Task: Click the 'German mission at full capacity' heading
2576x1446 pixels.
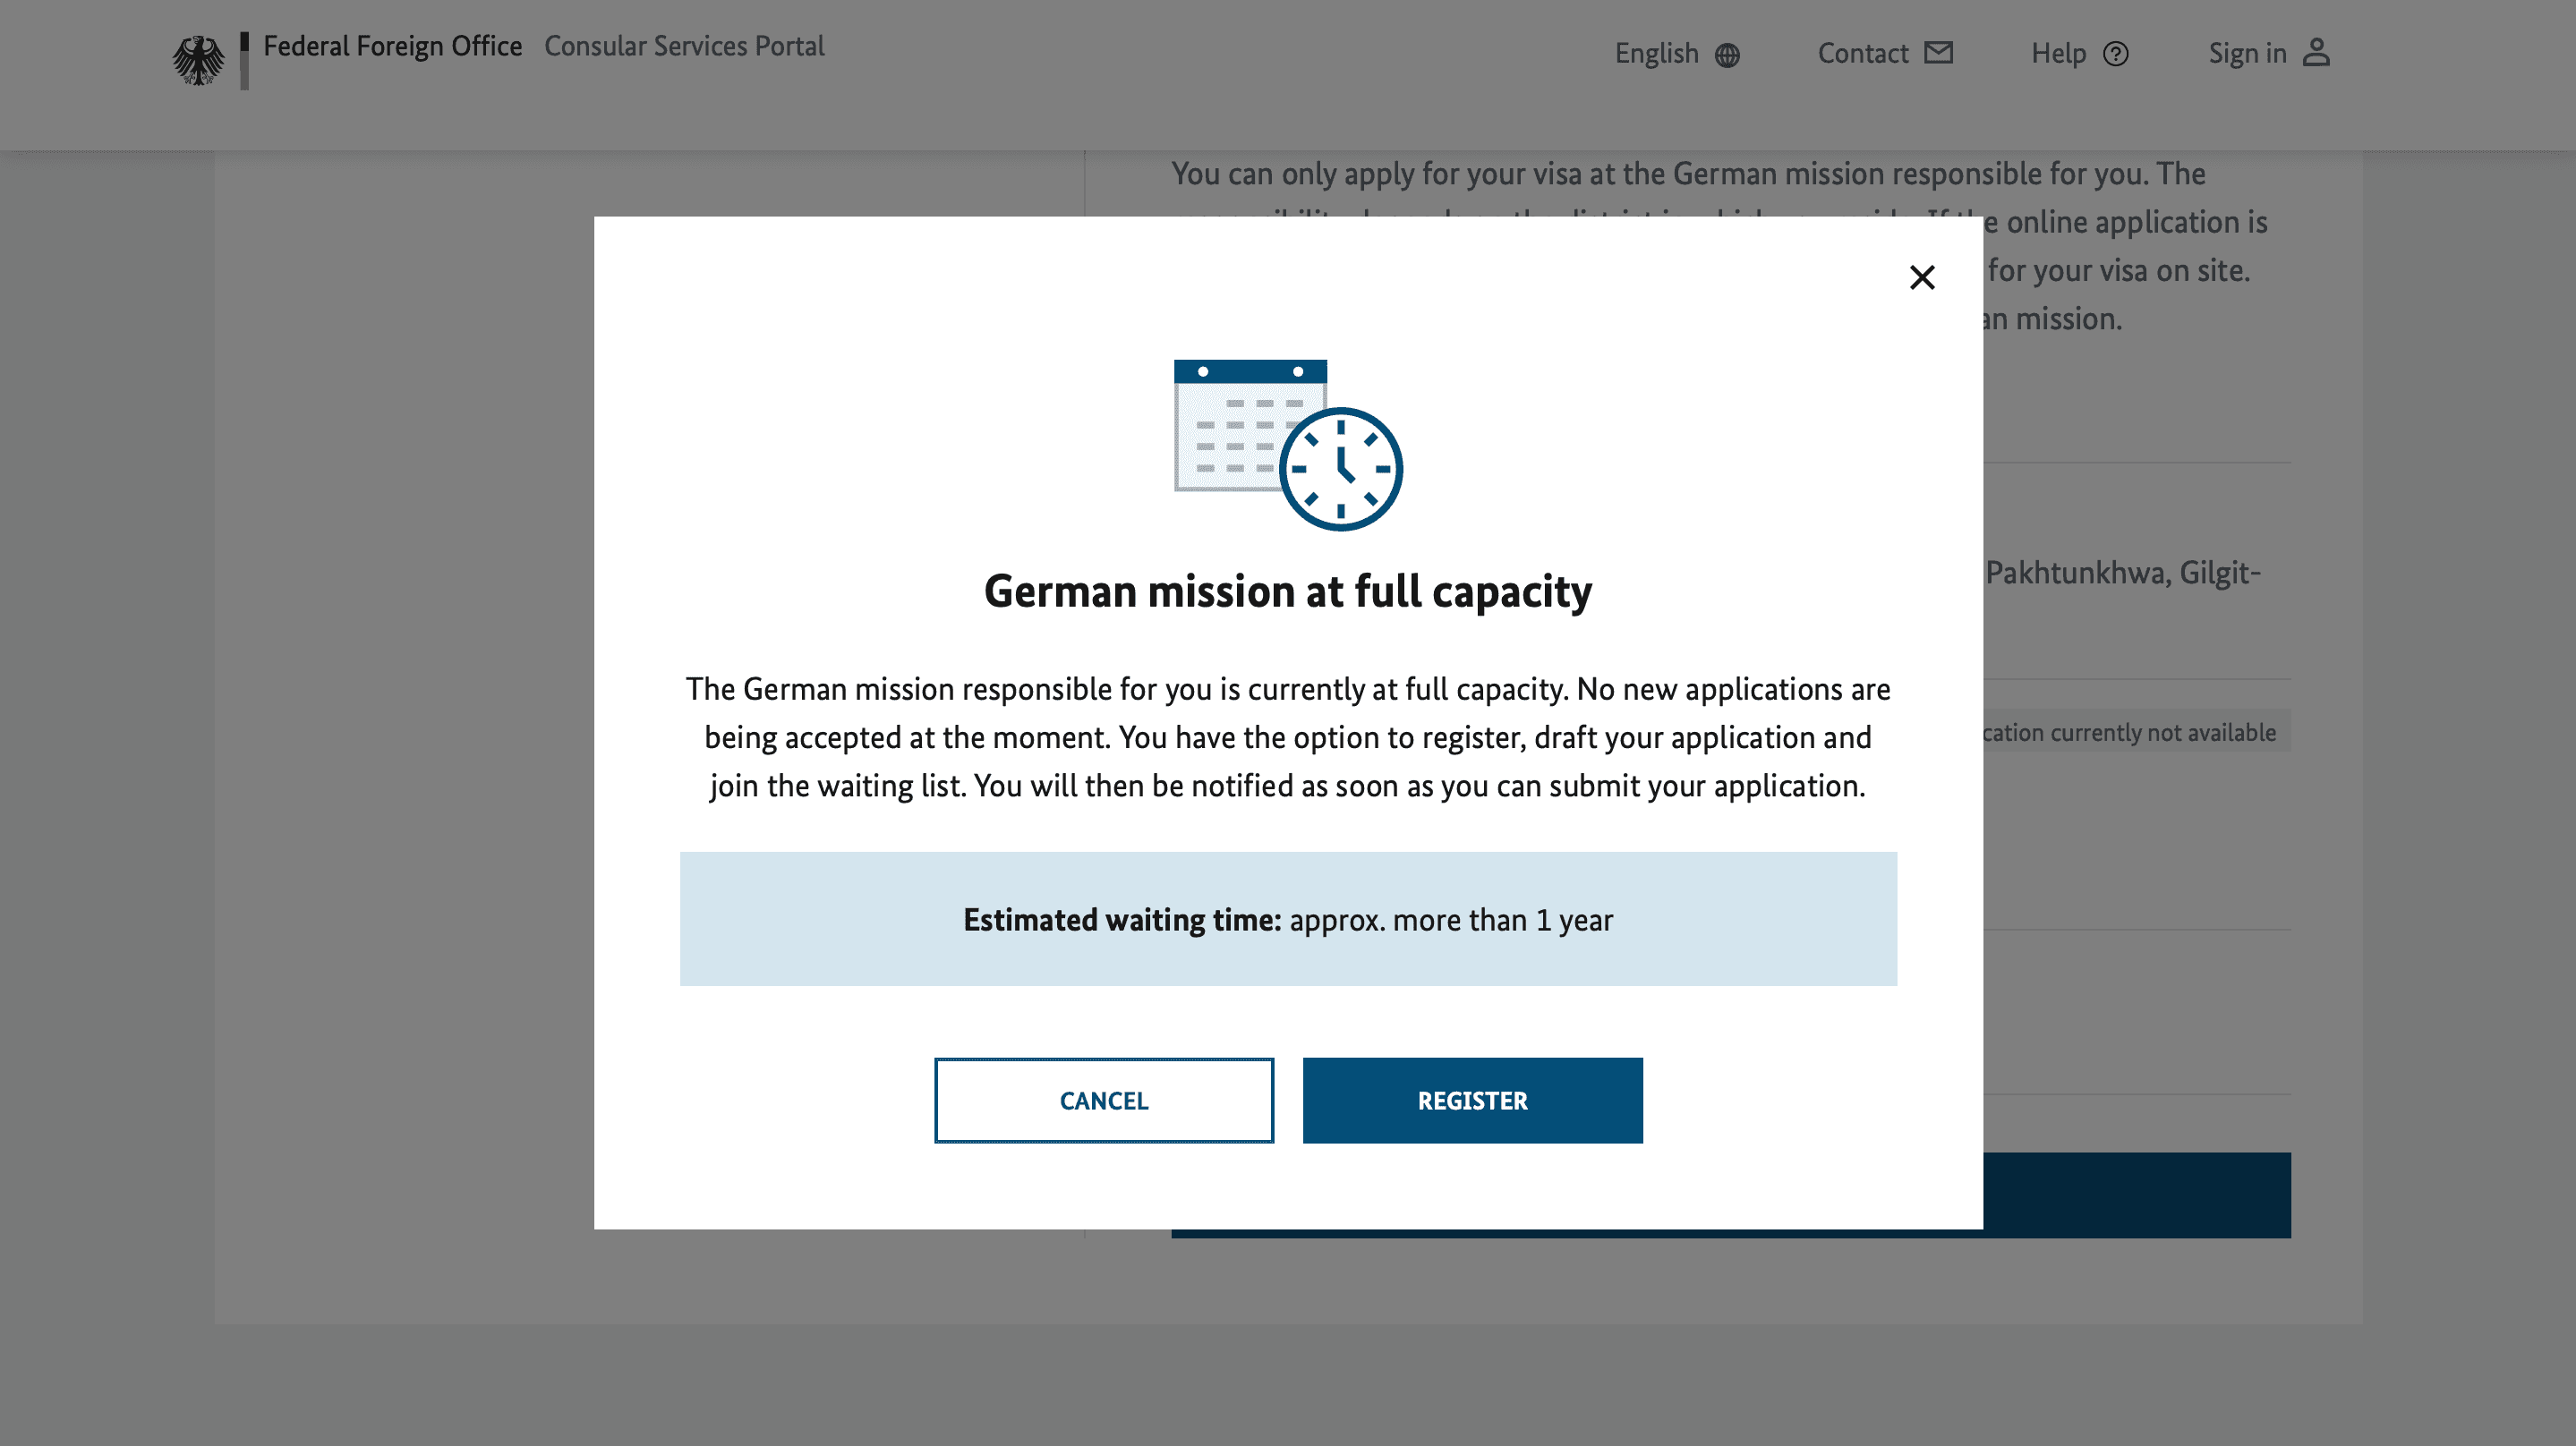Action: (x=1287, y=591)
